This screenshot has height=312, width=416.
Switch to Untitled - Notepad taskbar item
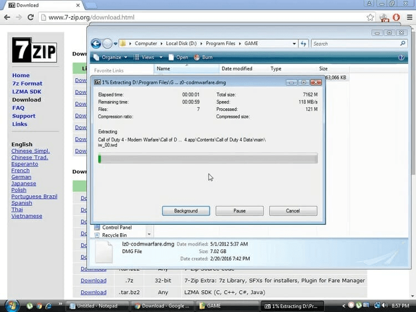(97, 306)
